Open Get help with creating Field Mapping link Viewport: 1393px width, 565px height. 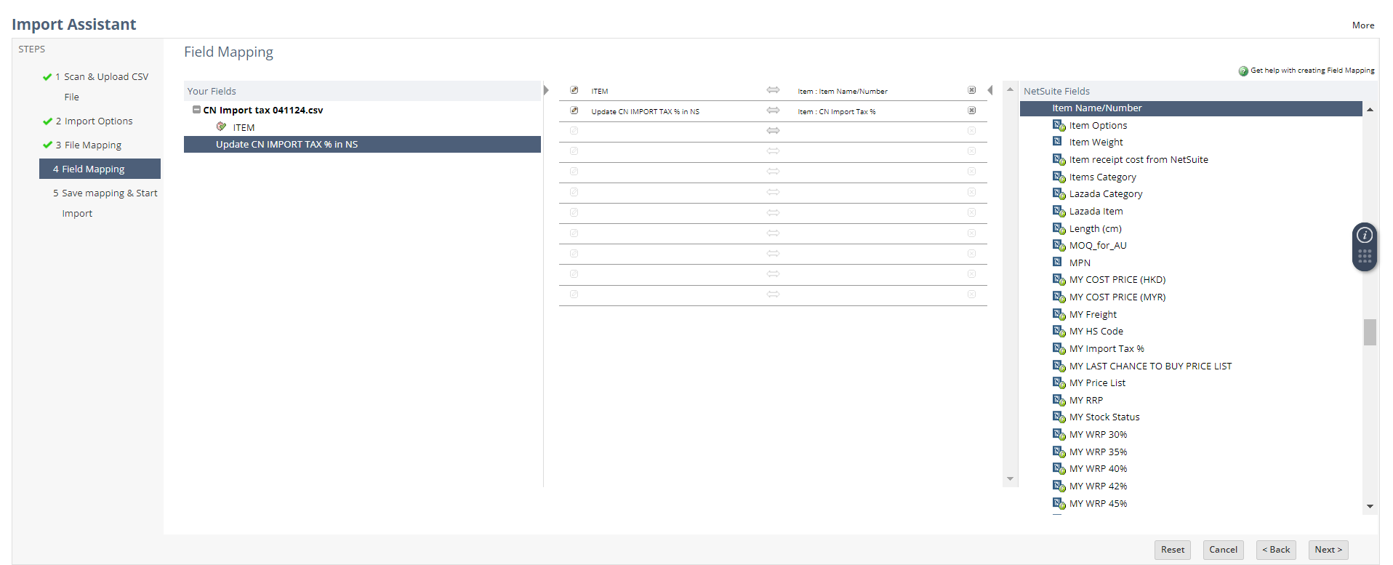click(x=1312, y=71)
